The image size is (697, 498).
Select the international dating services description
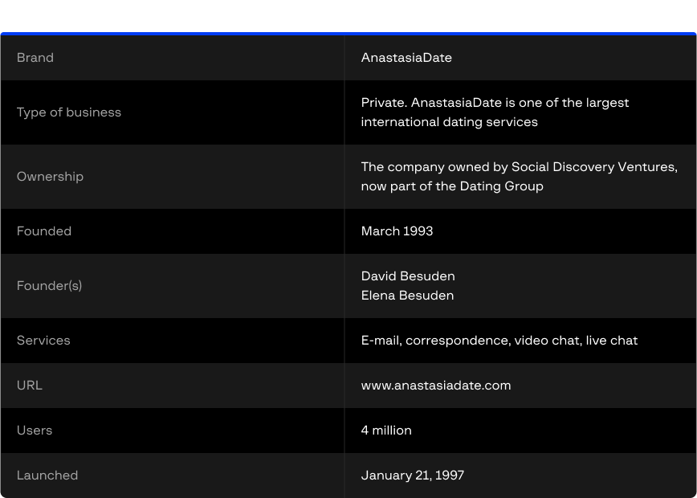pos(449,122)
